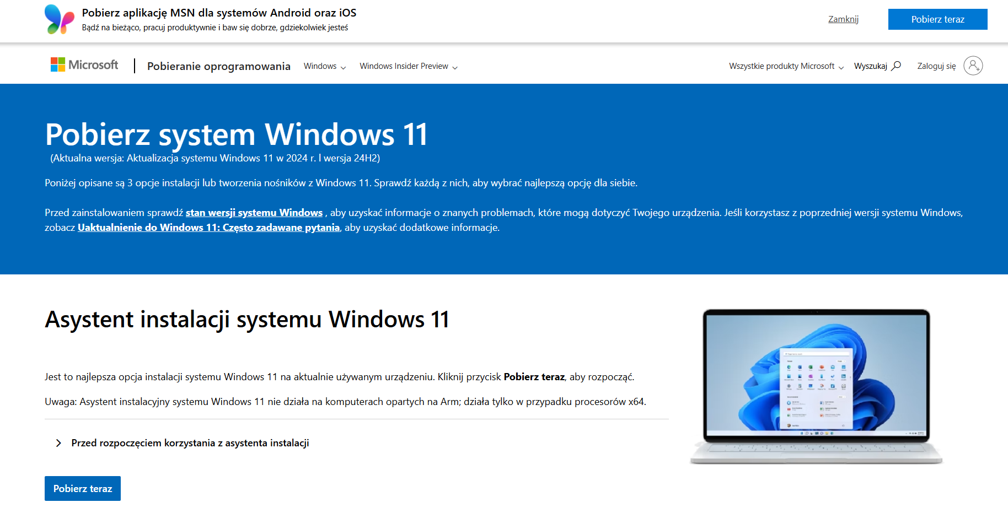The height and width of the screenshot is (513, 1008).
Task: Open the Windows navigation dropdown
Action: (x=324, y=66)
